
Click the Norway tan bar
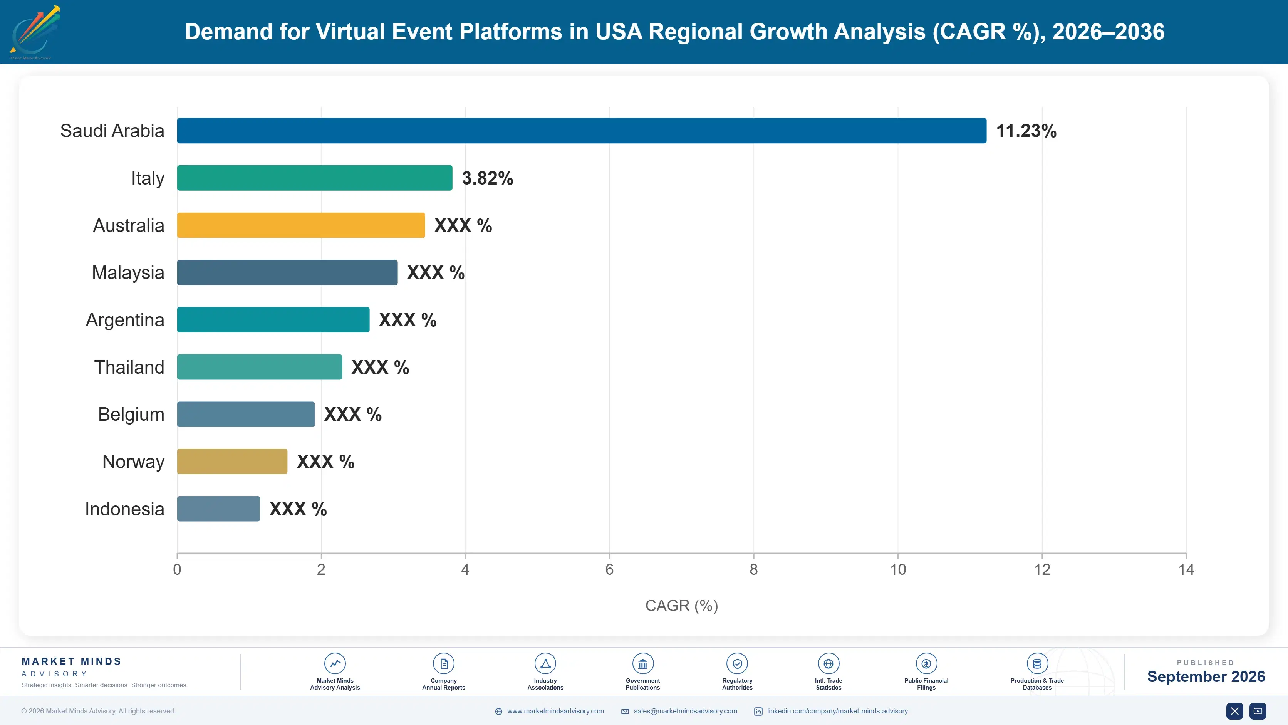point(232,462)
